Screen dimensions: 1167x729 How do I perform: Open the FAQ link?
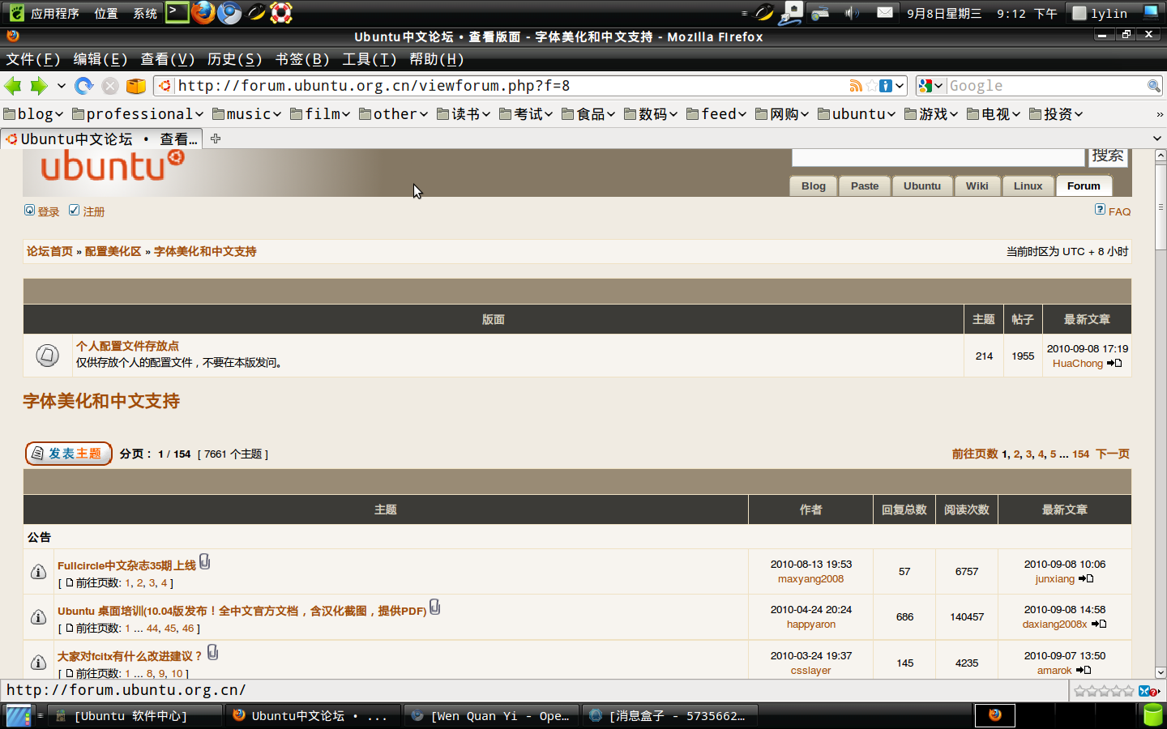[1119, 211]
